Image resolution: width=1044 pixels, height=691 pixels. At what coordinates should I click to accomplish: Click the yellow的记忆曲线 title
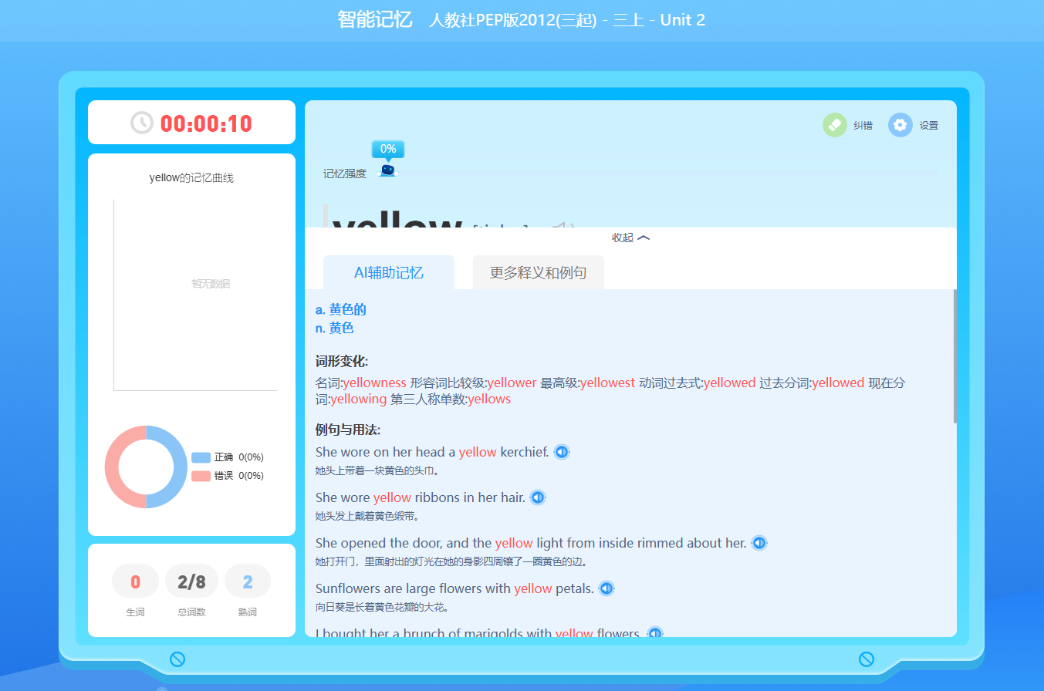point(191,178)
